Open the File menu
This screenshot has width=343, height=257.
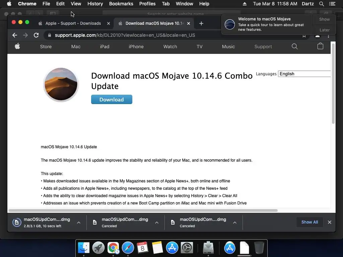pos(46,4)
